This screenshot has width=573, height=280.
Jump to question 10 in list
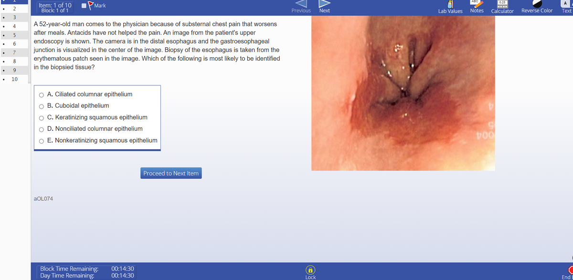[x=14, y=79]
